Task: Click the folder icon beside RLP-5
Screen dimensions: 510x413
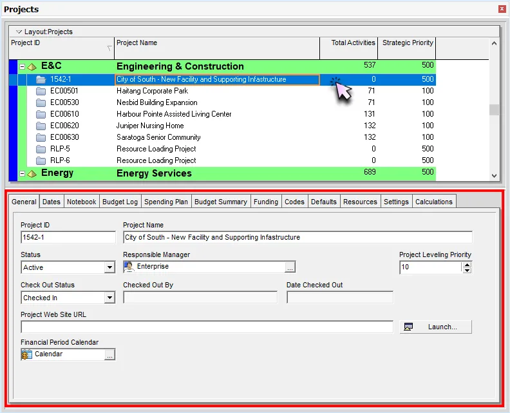Action: tap(41, 149)
